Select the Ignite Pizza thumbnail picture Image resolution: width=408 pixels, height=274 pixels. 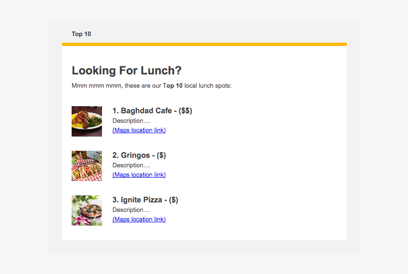87,210
